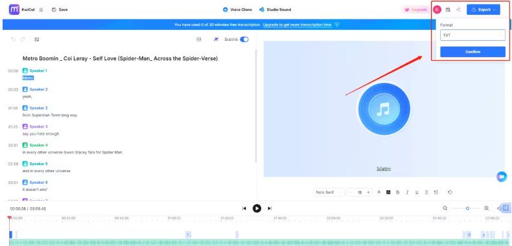Click the 01:06 timestamp
The image size is (512, 246).
tap(13, 108)
